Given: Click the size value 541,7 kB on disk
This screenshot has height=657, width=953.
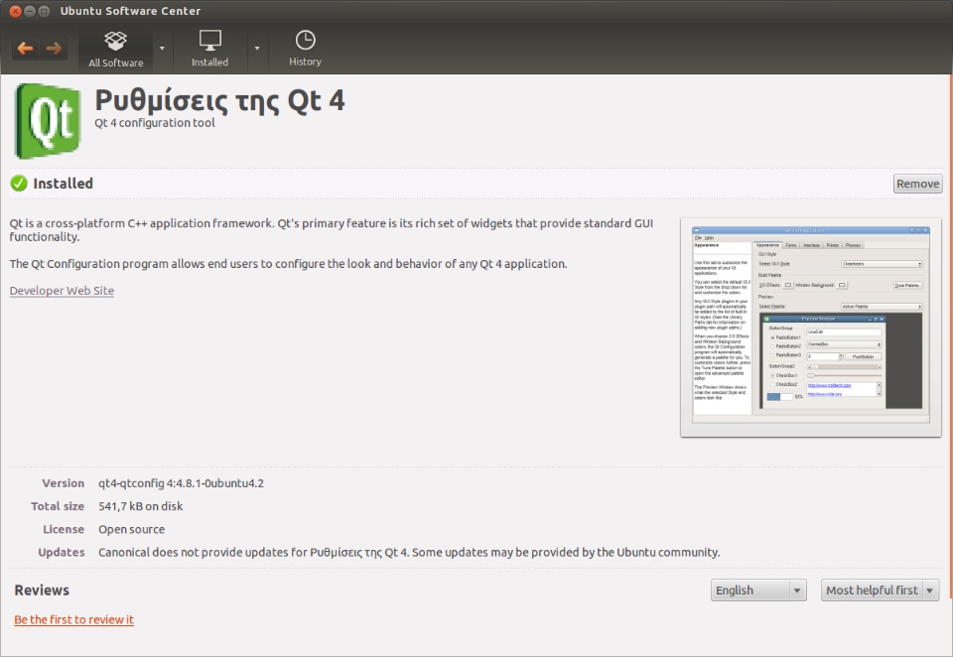Looking at the screenshot, I should 140,506.
